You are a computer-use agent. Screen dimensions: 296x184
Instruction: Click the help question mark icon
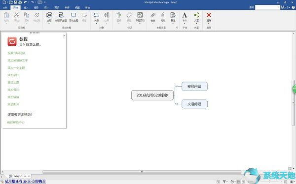pyautogui.click(x=294, y=7)
